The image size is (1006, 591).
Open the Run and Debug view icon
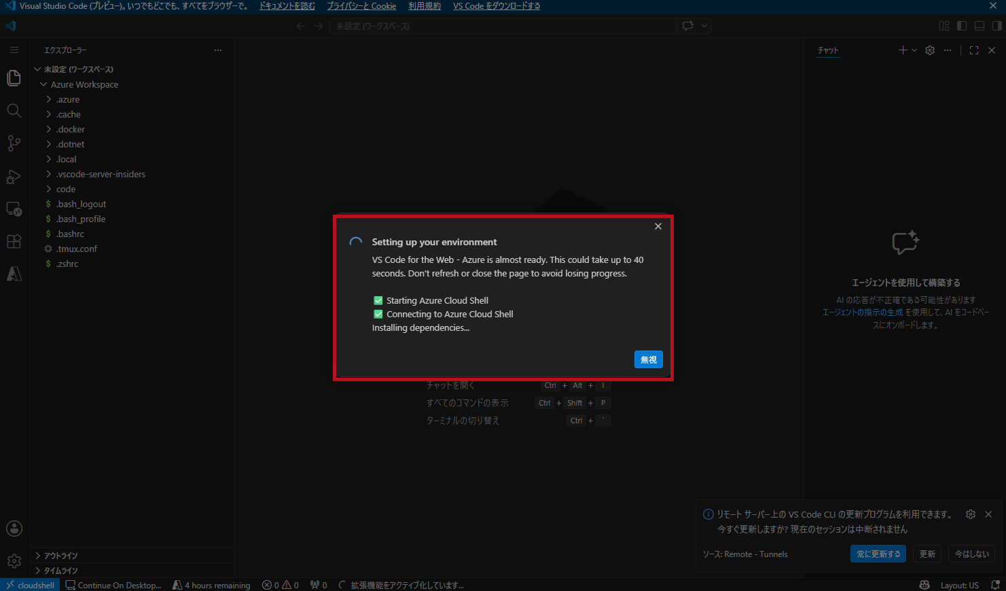click(14, 176)
